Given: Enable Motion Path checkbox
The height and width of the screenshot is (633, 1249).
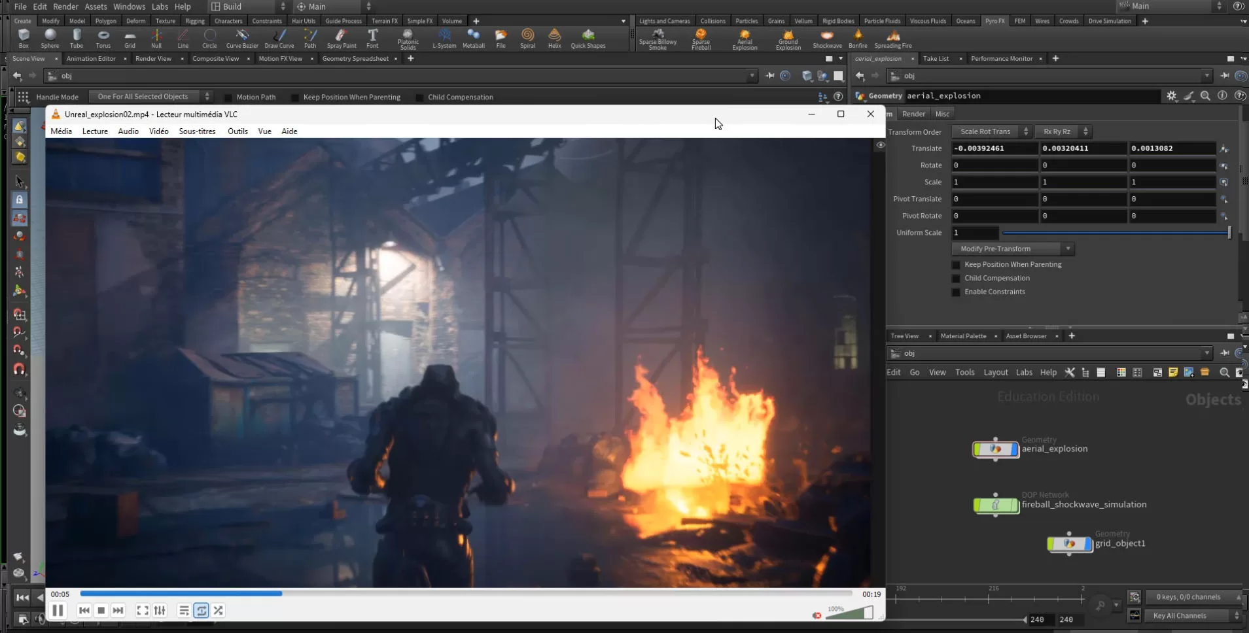Looking at the screenshot, I should click(228, 97).
